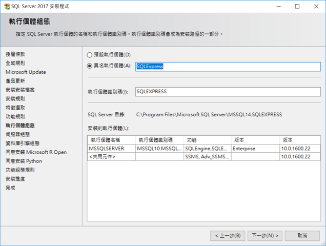Select the 特徵選取 step in sidebar
326x246 pixels.
click(x=15, y=108)
